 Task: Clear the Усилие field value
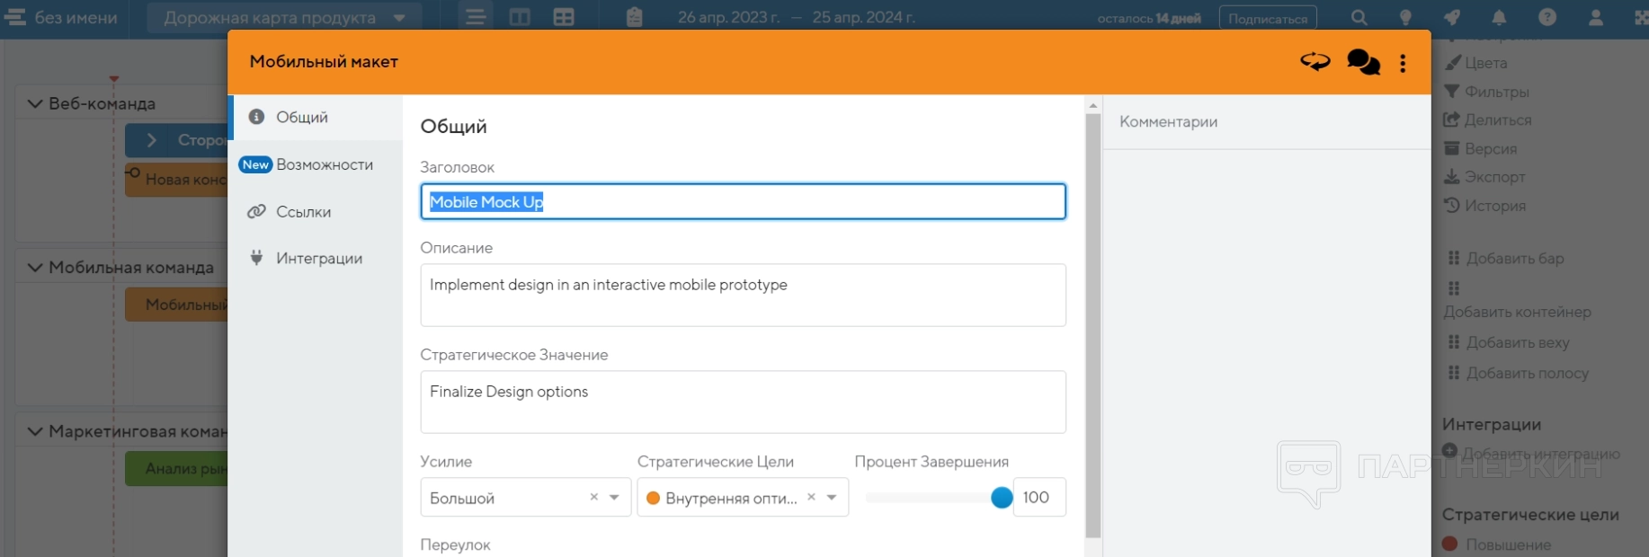593,497
